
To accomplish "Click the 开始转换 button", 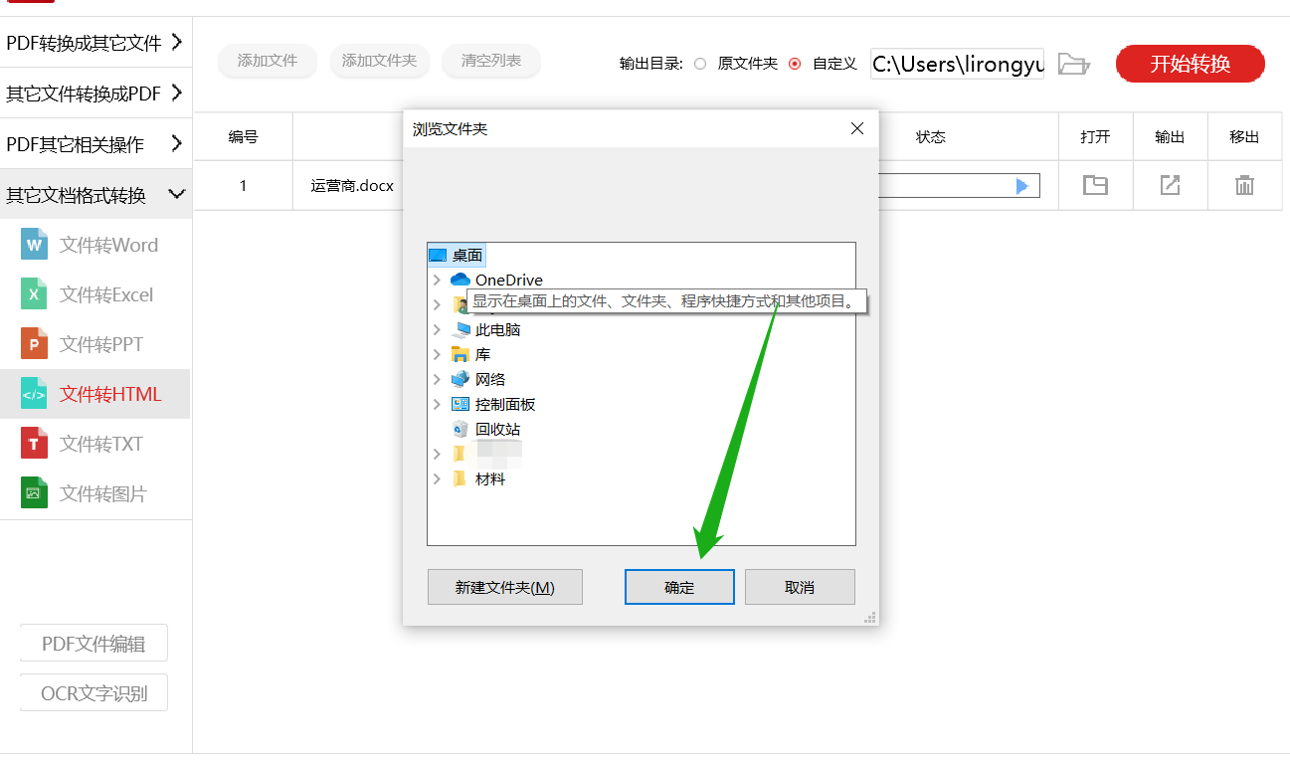I will pos(1190,63).
